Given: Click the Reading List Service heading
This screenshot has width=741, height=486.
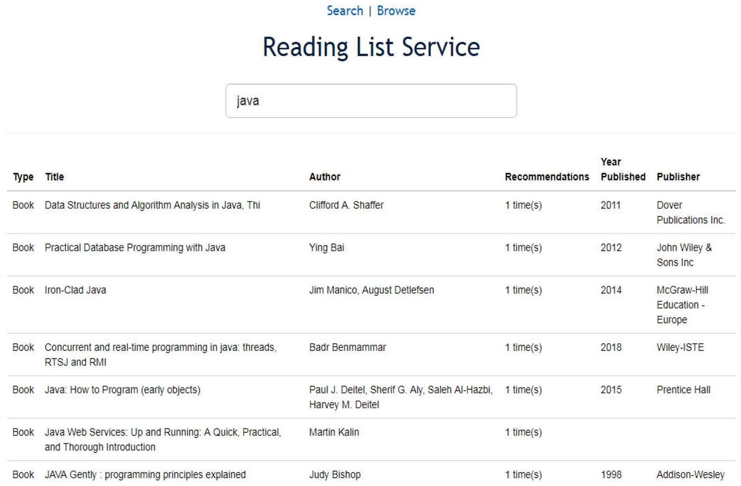Looking at the screenshot, I should click(x=371, y=47).
